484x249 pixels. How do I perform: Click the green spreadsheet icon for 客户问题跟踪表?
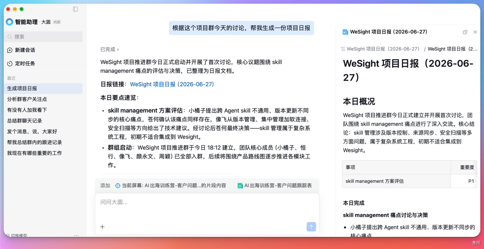[240, 186]
